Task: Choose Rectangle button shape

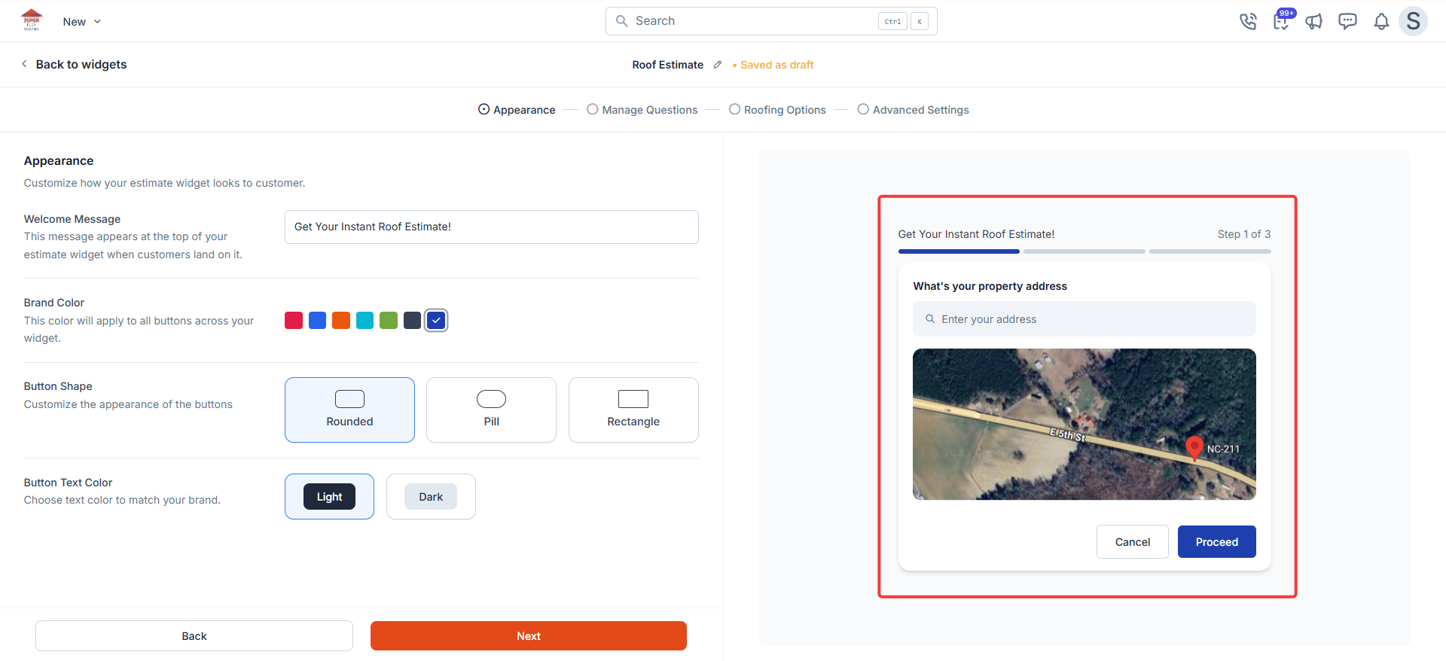Action: click(x=633, y=410)
